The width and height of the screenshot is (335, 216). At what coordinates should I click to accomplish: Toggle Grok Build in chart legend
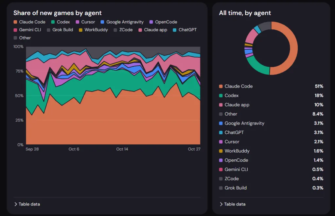[x=60, y=30]
